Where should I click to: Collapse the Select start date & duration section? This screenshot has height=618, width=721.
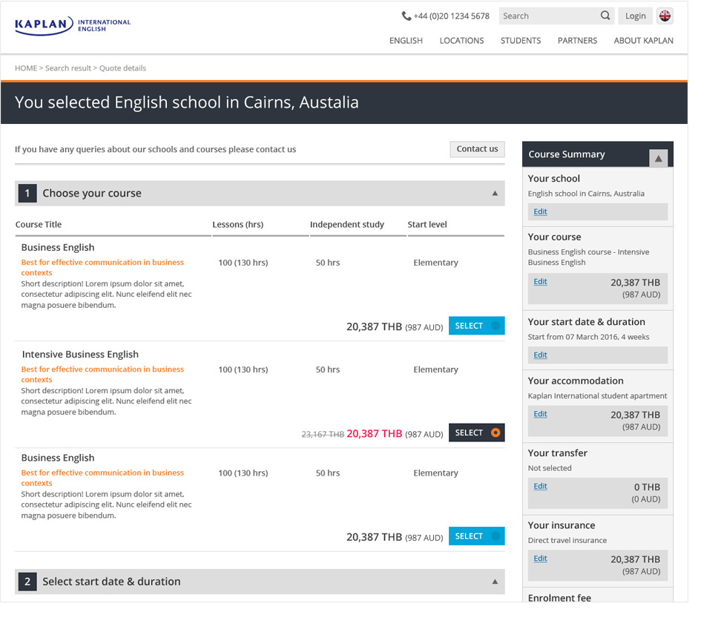pos(495,582)
